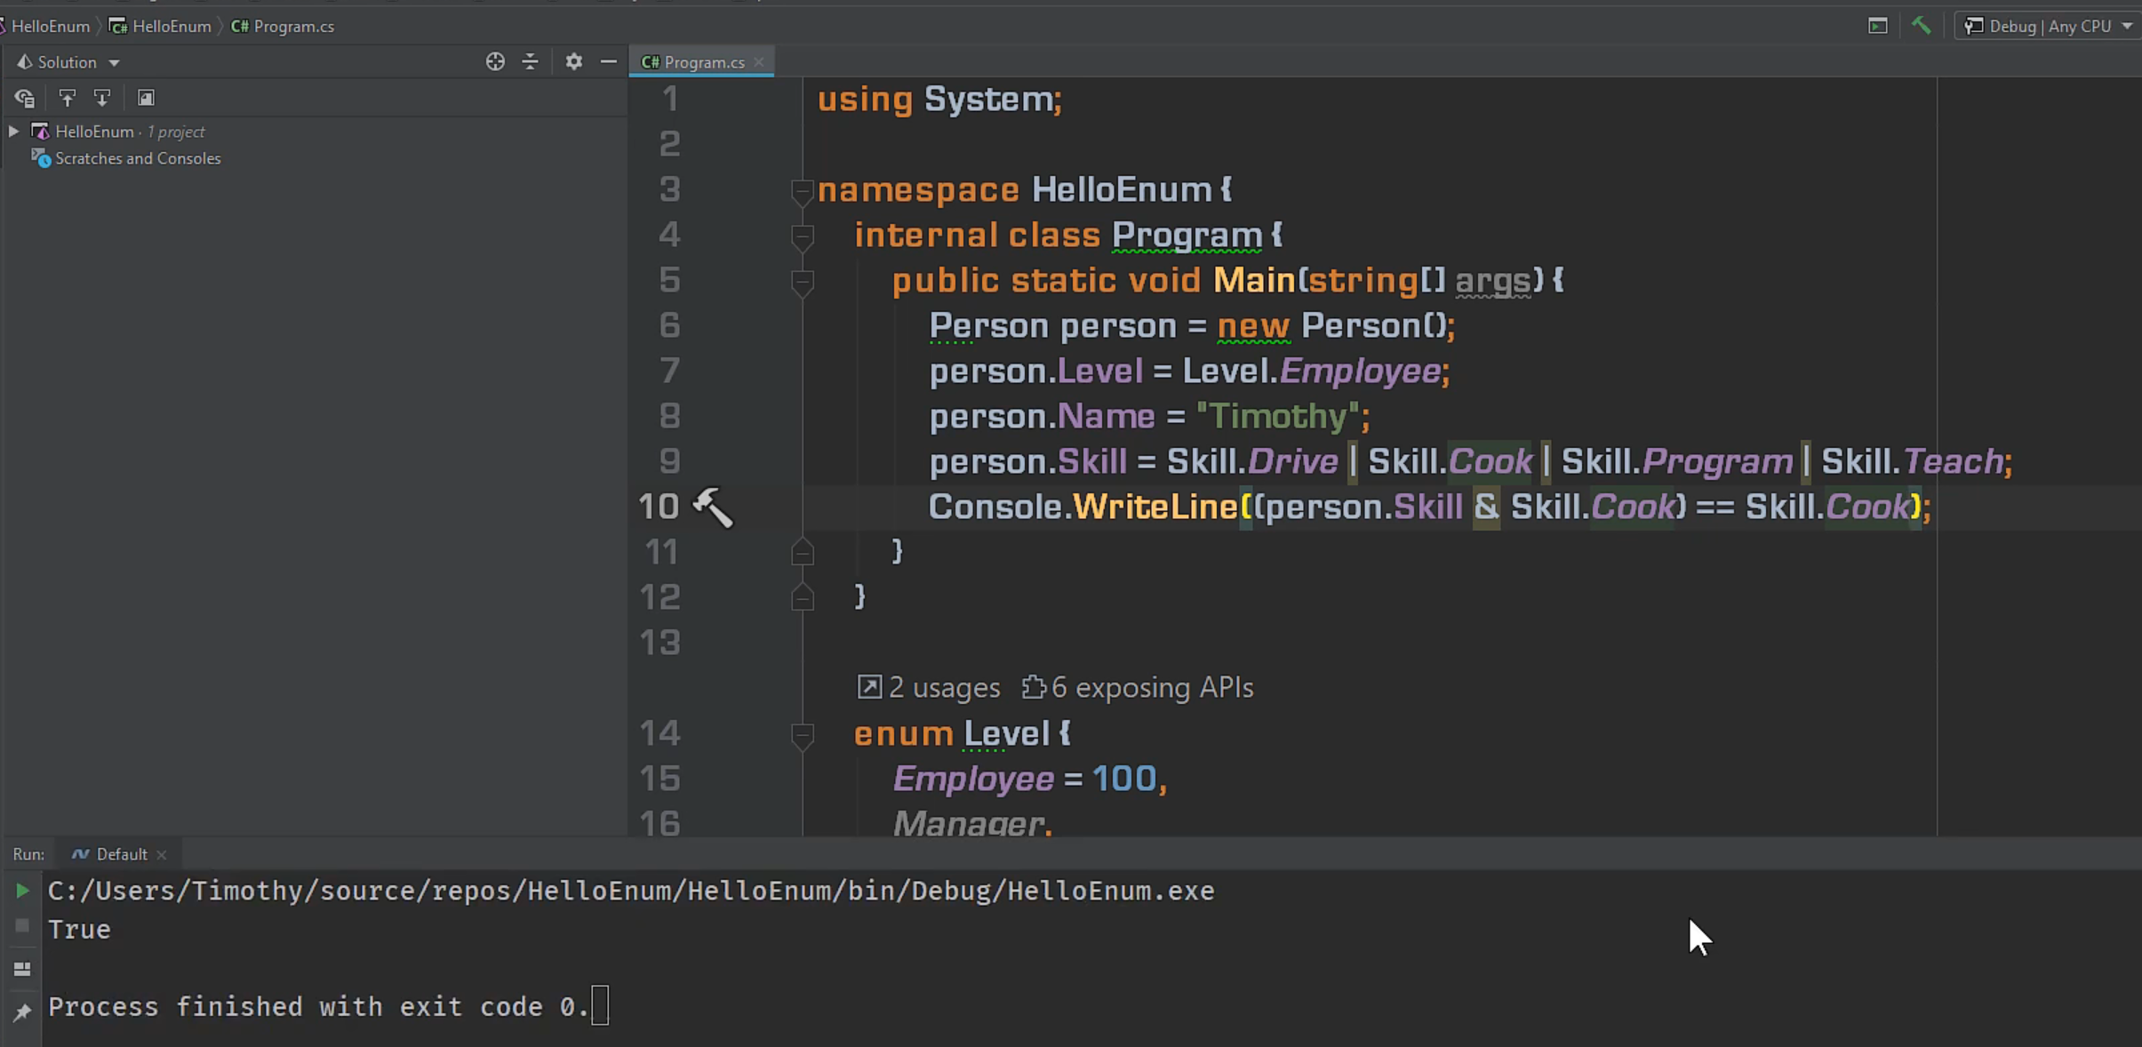Close the Default run tab
The width and height of the screenshot is (2142, 1047).
(161, 855)
